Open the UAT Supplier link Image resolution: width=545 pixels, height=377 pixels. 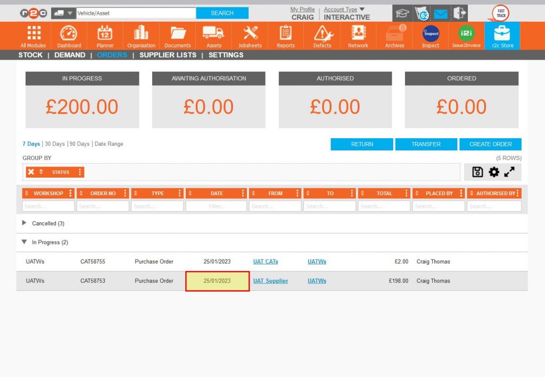[x=271, y=281]
